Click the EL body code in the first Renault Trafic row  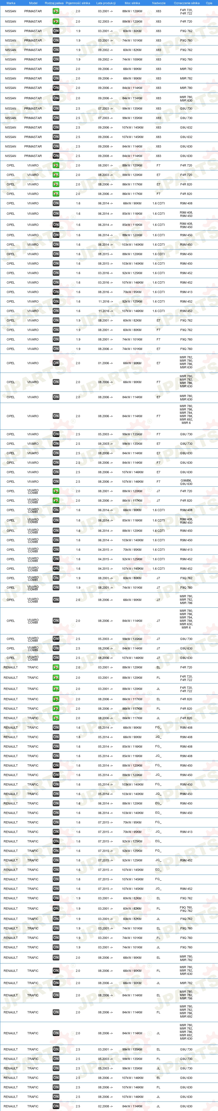pos(158,668)
